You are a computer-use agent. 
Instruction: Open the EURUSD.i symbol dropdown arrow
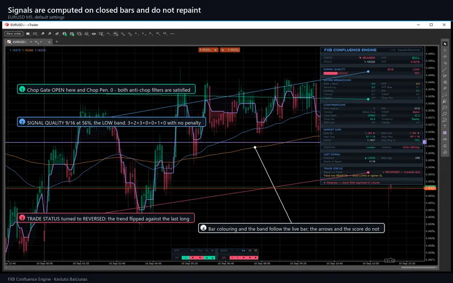pyautogui.click(x=31, y=42)
